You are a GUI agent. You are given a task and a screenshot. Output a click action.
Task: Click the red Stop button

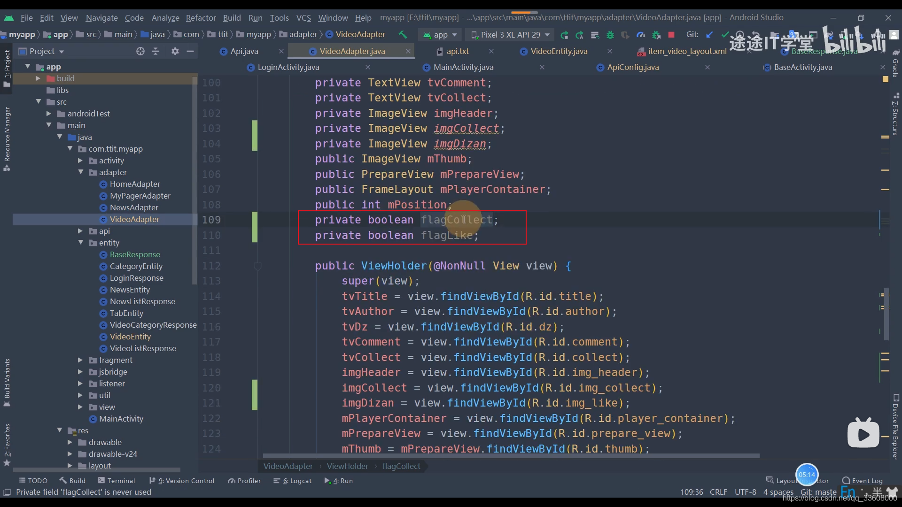(671, 35)
